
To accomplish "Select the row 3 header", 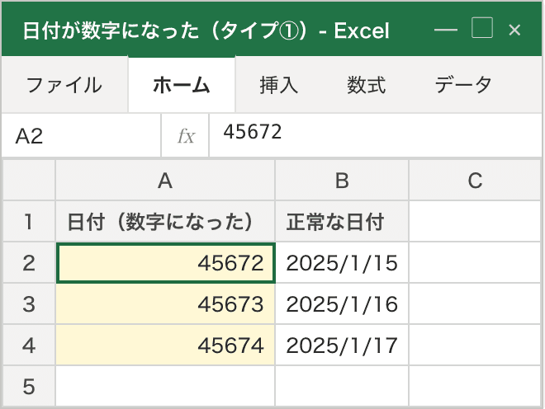I will [29, 303].
